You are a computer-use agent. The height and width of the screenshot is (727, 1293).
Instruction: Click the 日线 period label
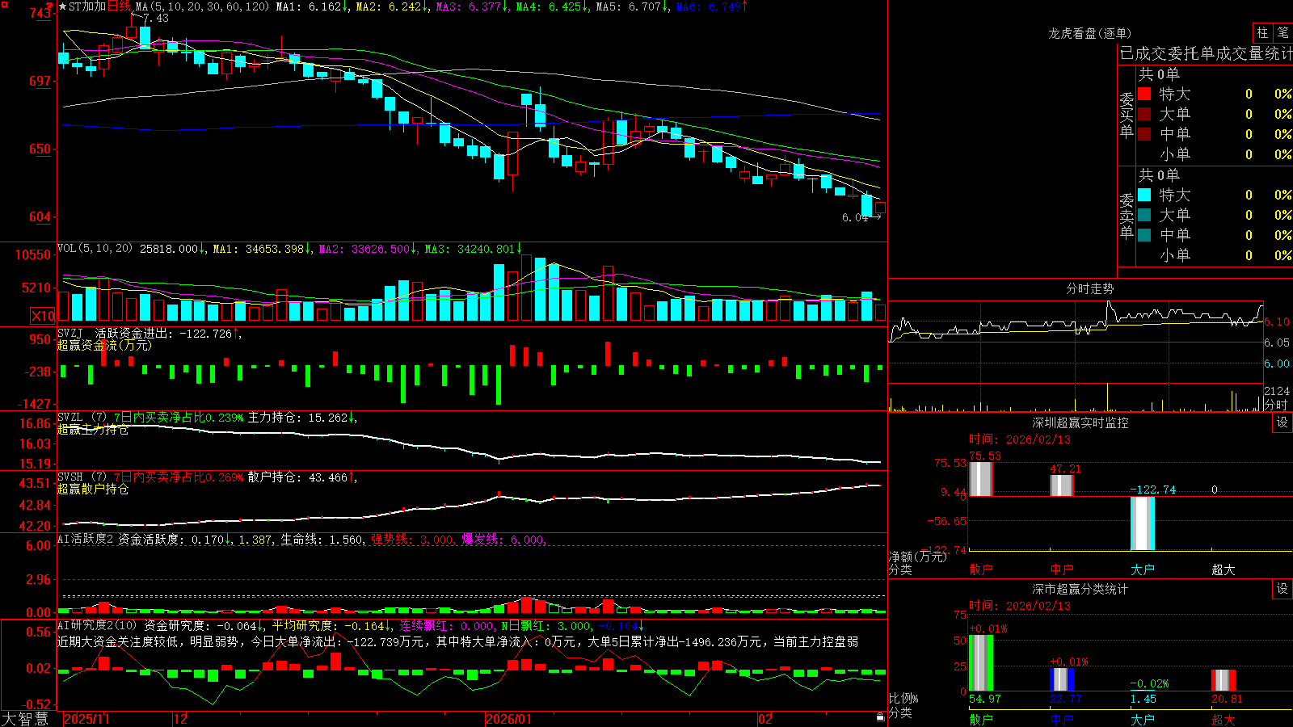pos(119,6)
